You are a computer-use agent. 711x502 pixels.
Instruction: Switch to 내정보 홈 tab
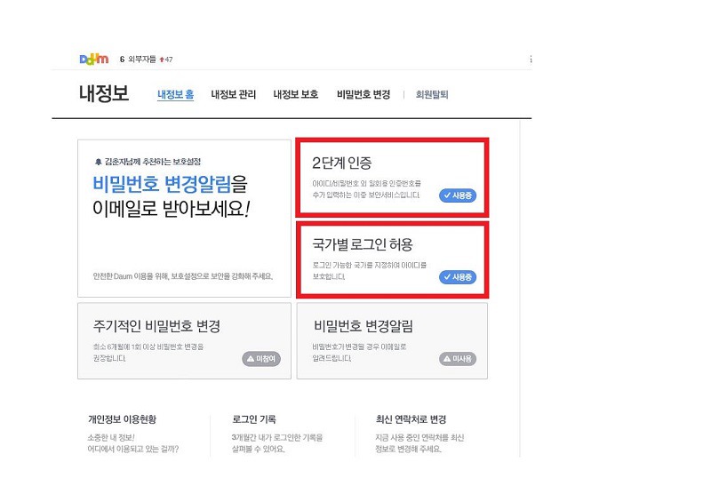tap(175, 94)
